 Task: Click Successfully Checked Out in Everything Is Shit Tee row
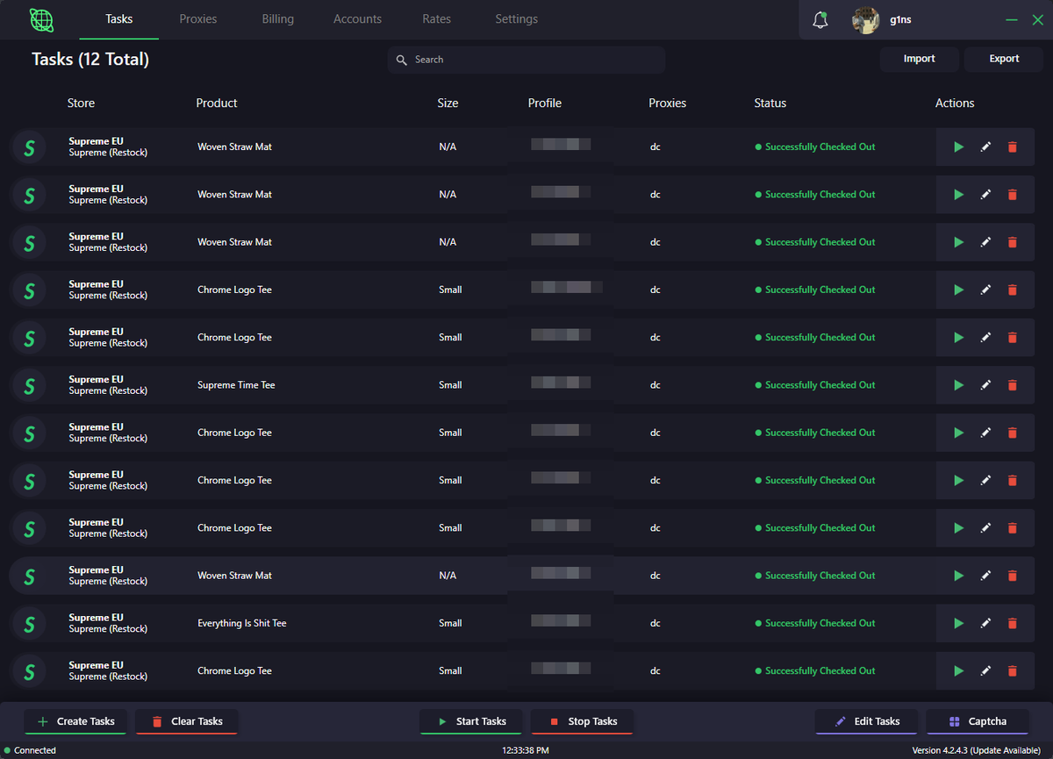tap(815, 623)
